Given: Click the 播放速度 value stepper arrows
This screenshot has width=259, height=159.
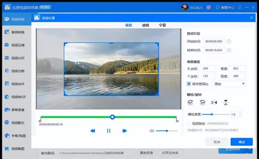Looking at the screenshot, I should [x=240, y=114].
